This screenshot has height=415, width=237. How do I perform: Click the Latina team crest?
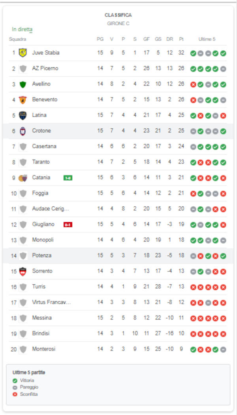coord(23,115)
